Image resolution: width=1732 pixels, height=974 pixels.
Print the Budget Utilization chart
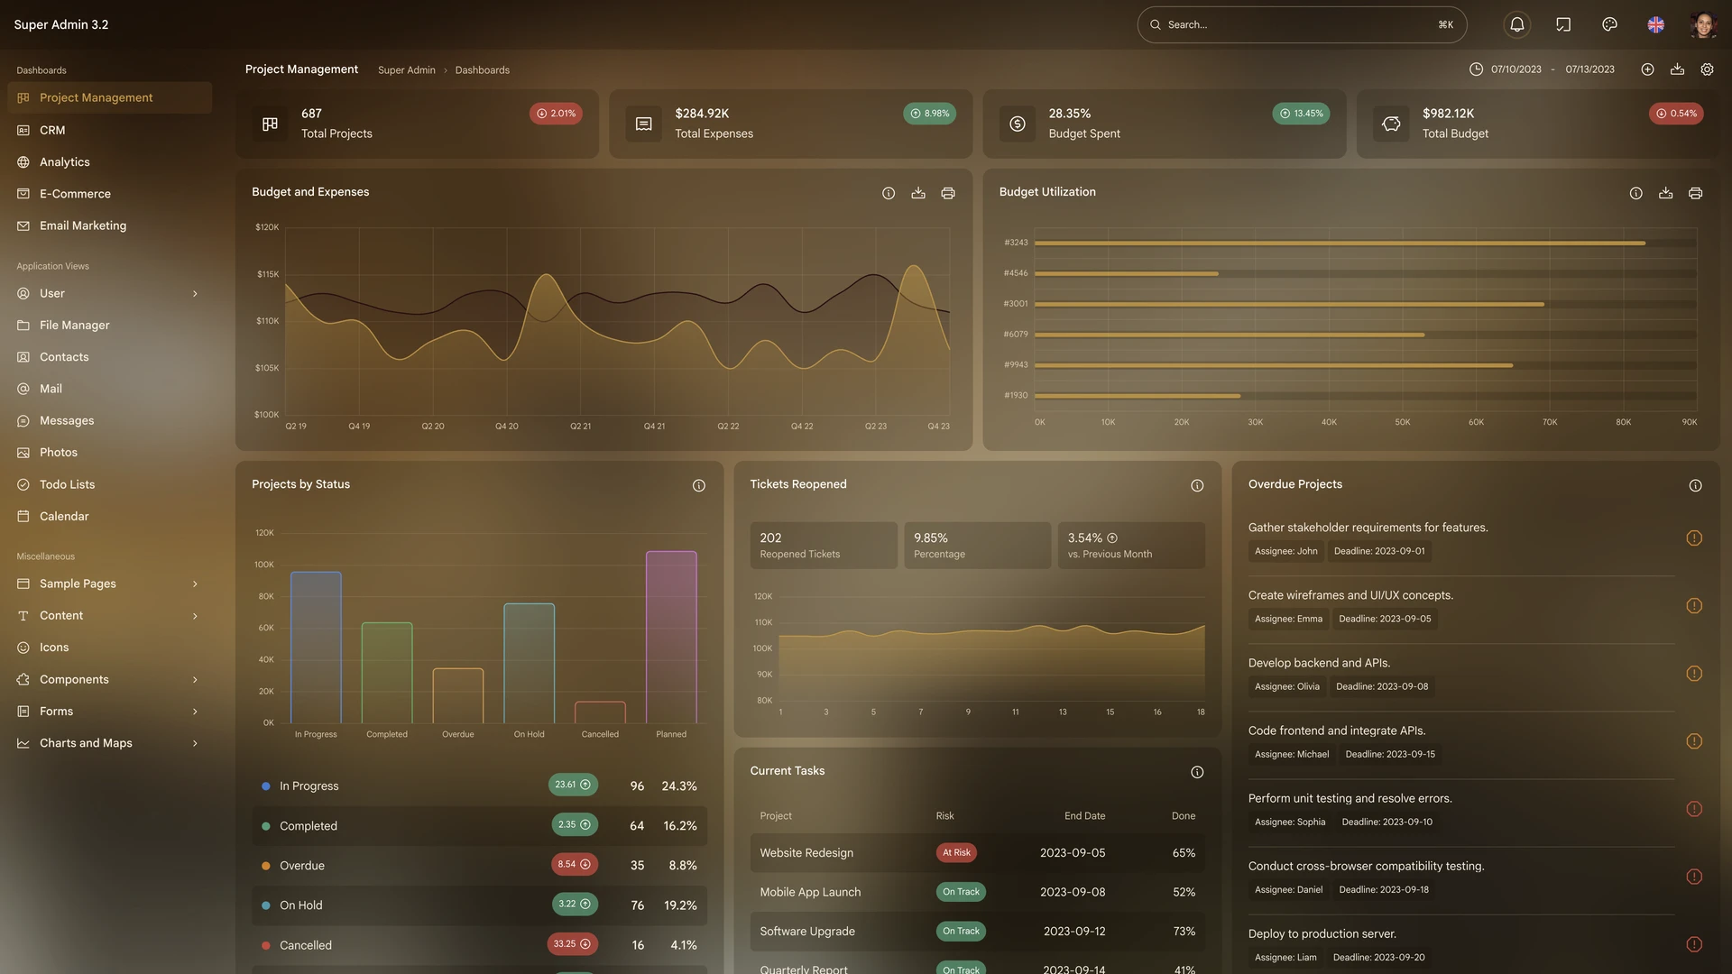click(1695, 193)
